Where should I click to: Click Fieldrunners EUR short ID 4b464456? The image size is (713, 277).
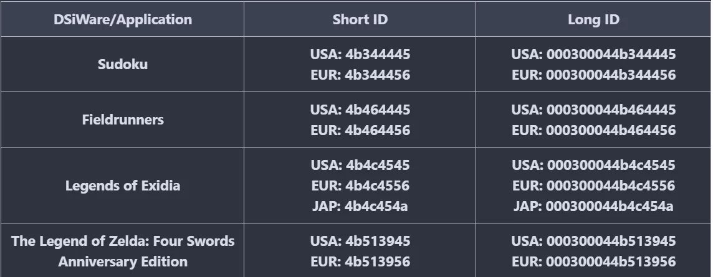click(360, 130)
